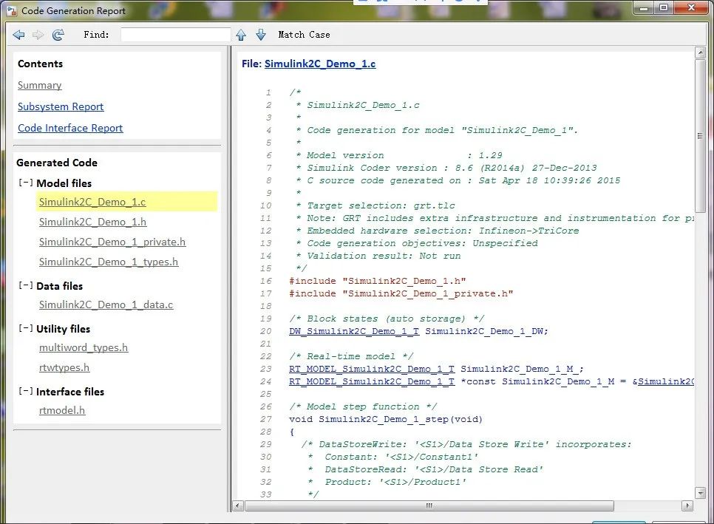The image size is (714, 524).
Task: Open Simulink2C_Demo_1_types.h file
Action: pos(109,262)
